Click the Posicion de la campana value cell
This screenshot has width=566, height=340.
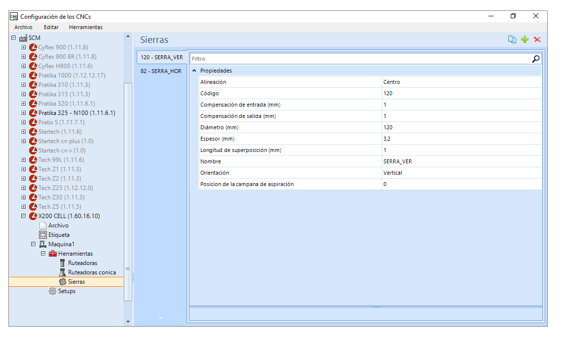[x=462, y=185]
